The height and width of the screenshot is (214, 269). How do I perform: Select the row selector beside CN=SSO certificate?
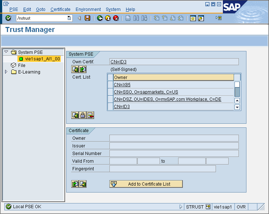(x=111, y=92)
